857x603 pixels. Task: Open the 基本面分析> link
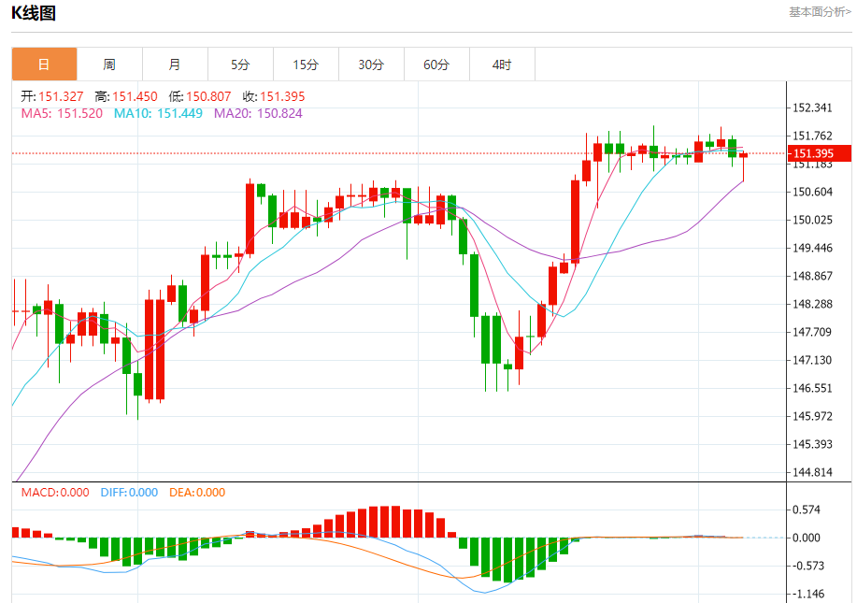pyautogui.click(x=820, y=12)
